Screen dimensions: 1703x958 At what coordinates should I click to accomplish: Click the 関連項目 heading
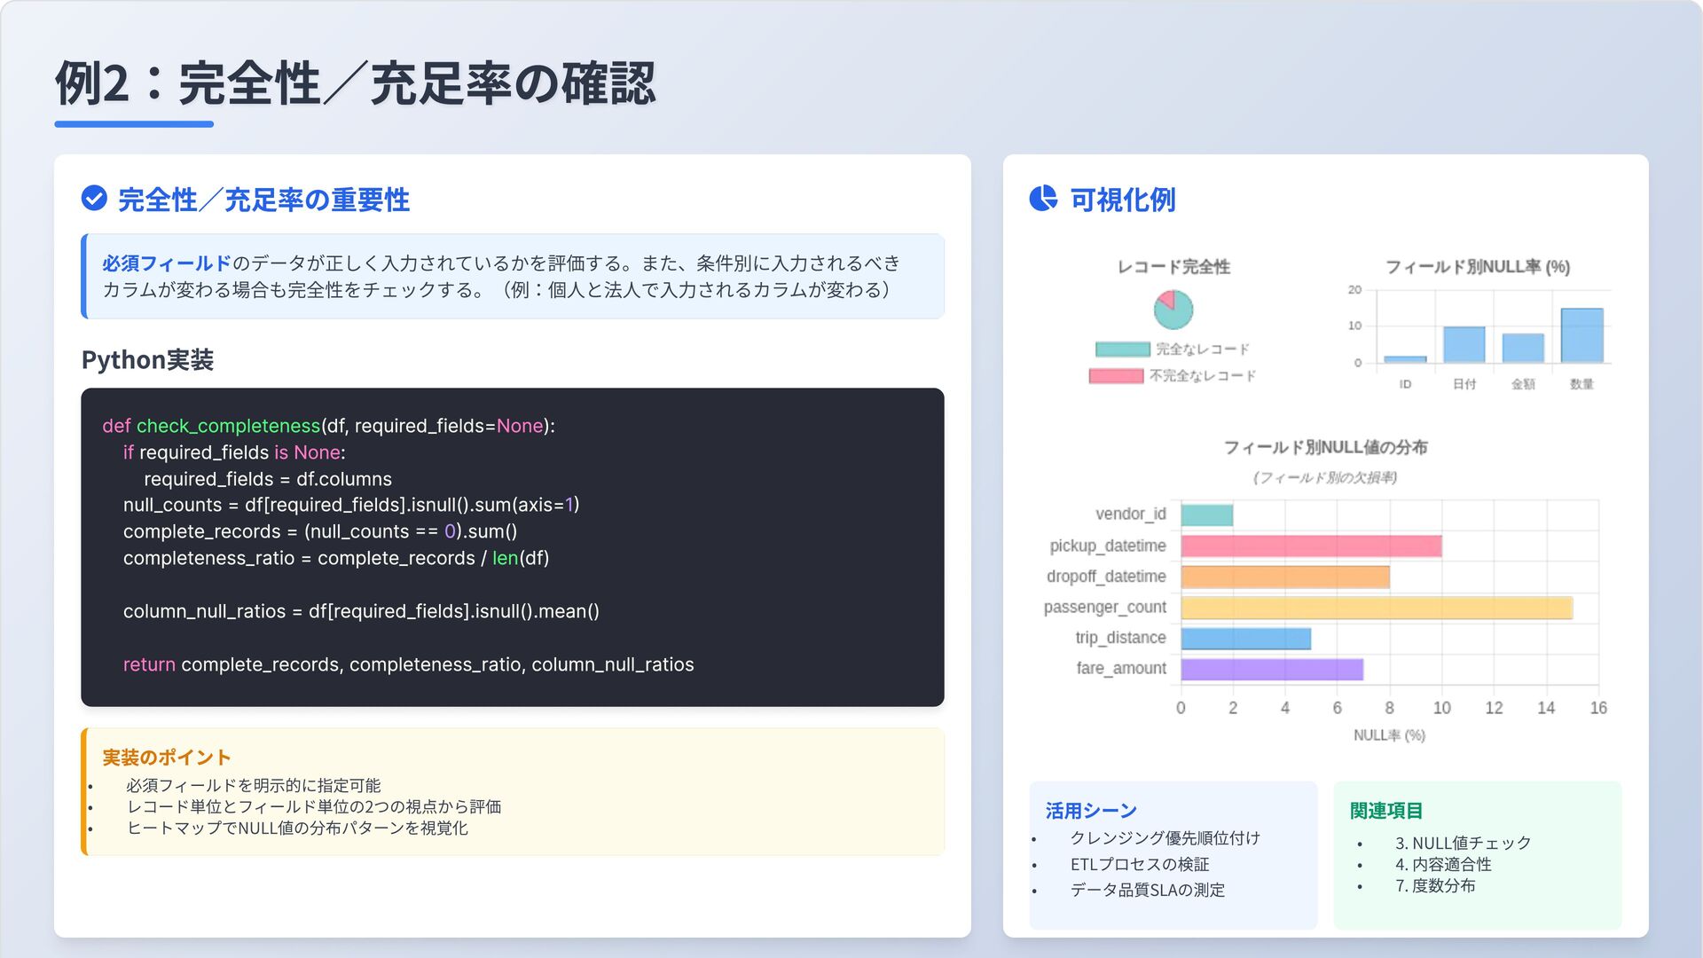point(1386,811)
